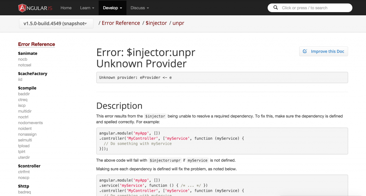Open the ctrlfmt error entry

pos(24,172)
